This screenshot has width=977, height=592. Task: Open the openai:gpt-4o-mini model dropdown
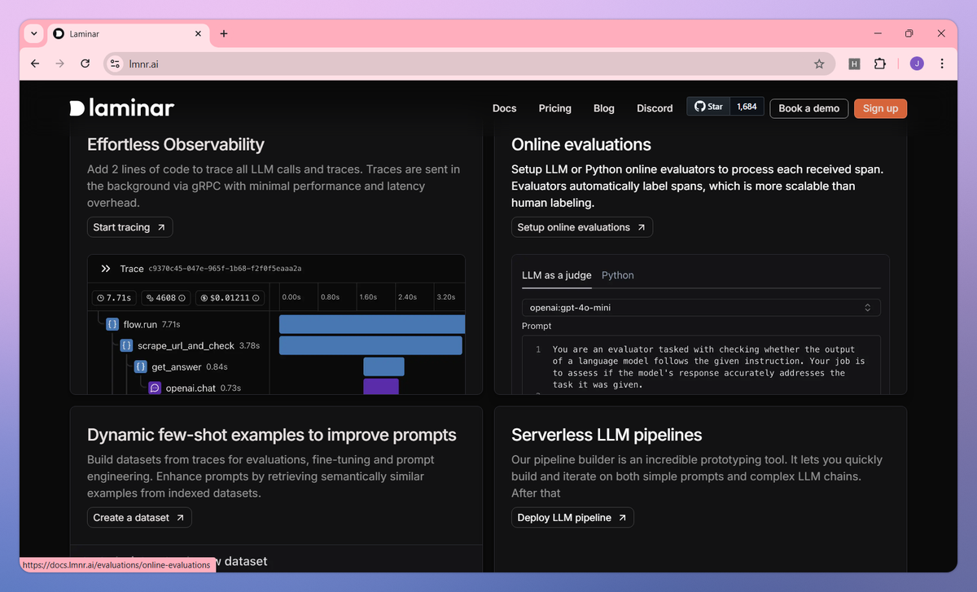701,307
